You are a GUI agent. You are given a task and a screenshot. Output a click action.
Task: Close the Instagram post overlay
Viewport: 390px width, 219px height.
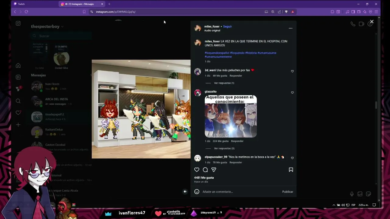click(372, 22)
